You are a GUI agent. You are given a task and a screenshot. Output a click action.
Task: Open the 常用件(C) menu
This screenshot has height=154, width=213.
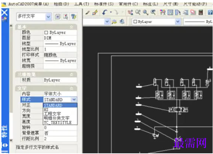(x=128, y=4)
